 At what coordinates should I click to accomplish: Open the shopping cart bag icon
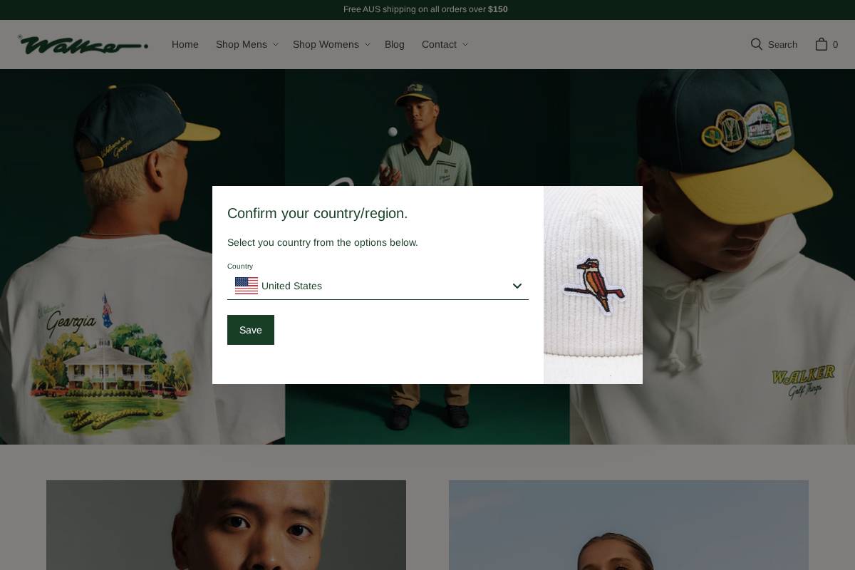(x=822, y=44)
